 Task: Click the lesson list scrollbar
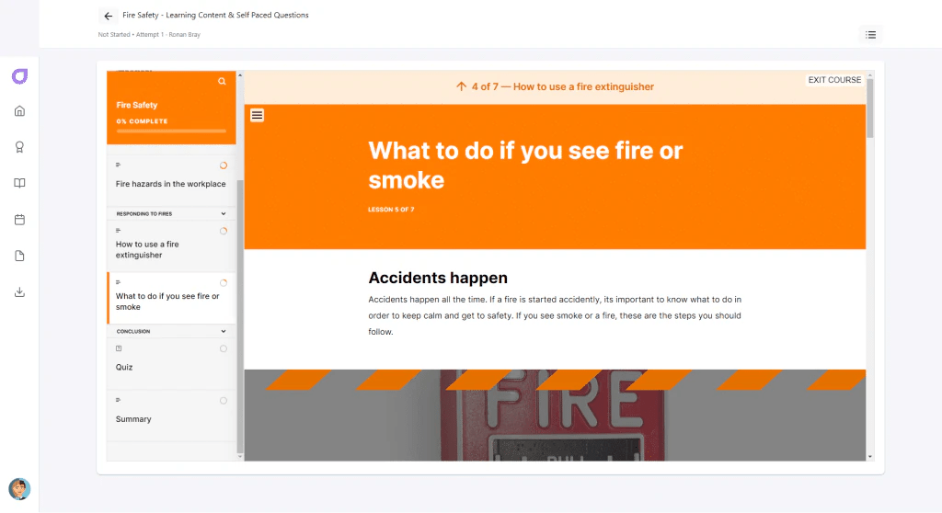tap(240, 316)
